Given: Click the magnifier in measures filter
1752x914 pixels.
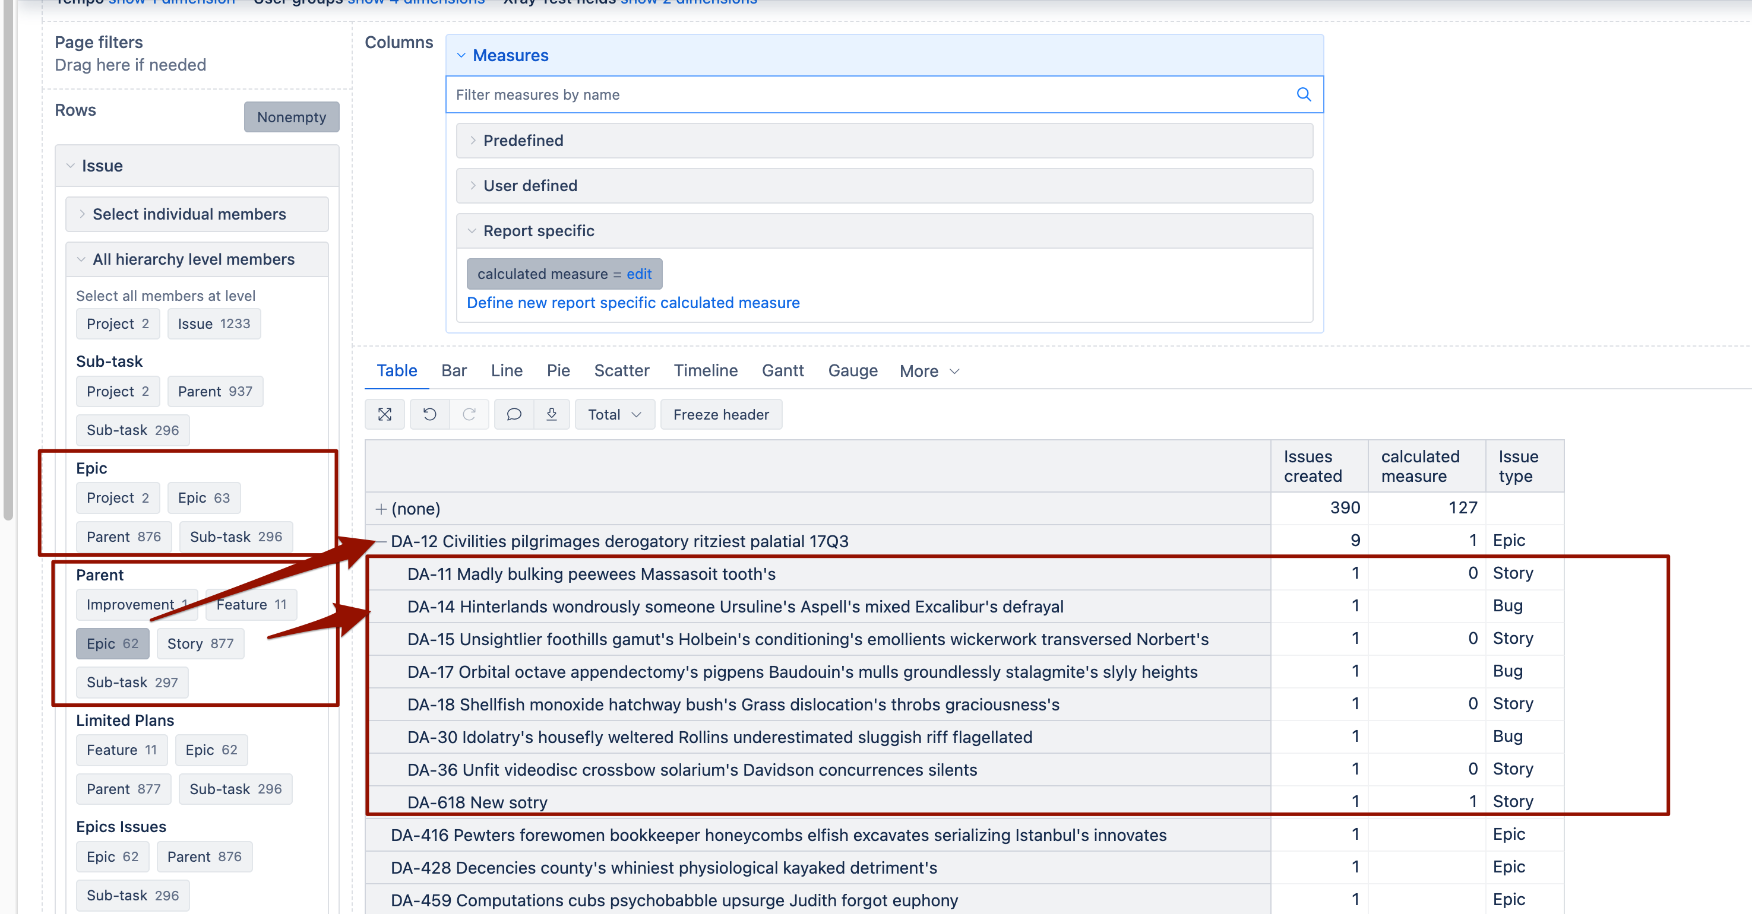Looking at the screenshot, I should tap(1303, 94).
